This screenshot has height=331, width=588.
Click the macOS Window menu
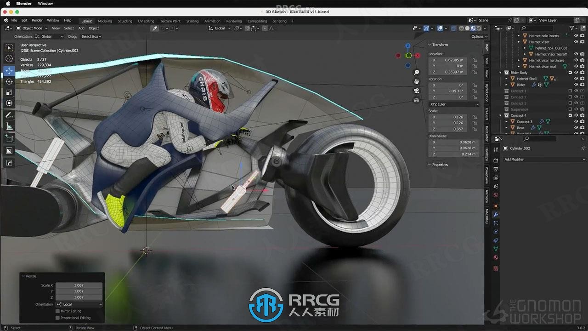[45, 3]
